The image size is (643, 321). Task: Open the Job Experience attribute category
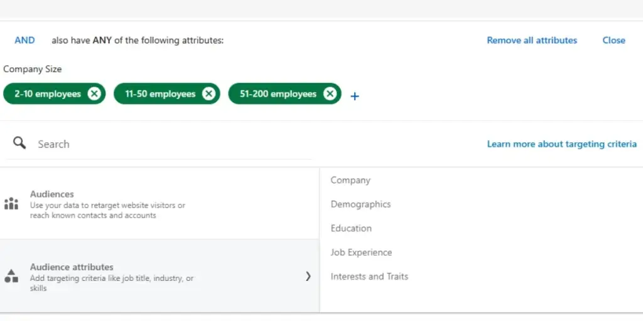361,252
